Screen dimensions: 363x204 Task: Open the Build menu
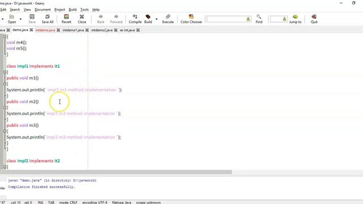pos(73,10)
